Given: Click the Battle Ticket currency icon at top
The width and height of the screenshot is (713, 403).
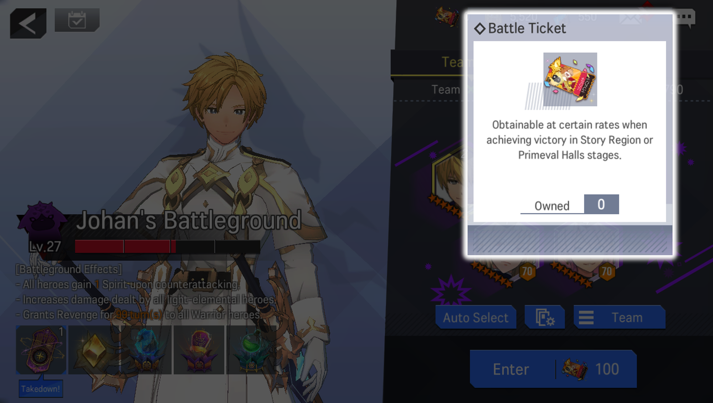Looking at the screenshot, I should (447, 16).
